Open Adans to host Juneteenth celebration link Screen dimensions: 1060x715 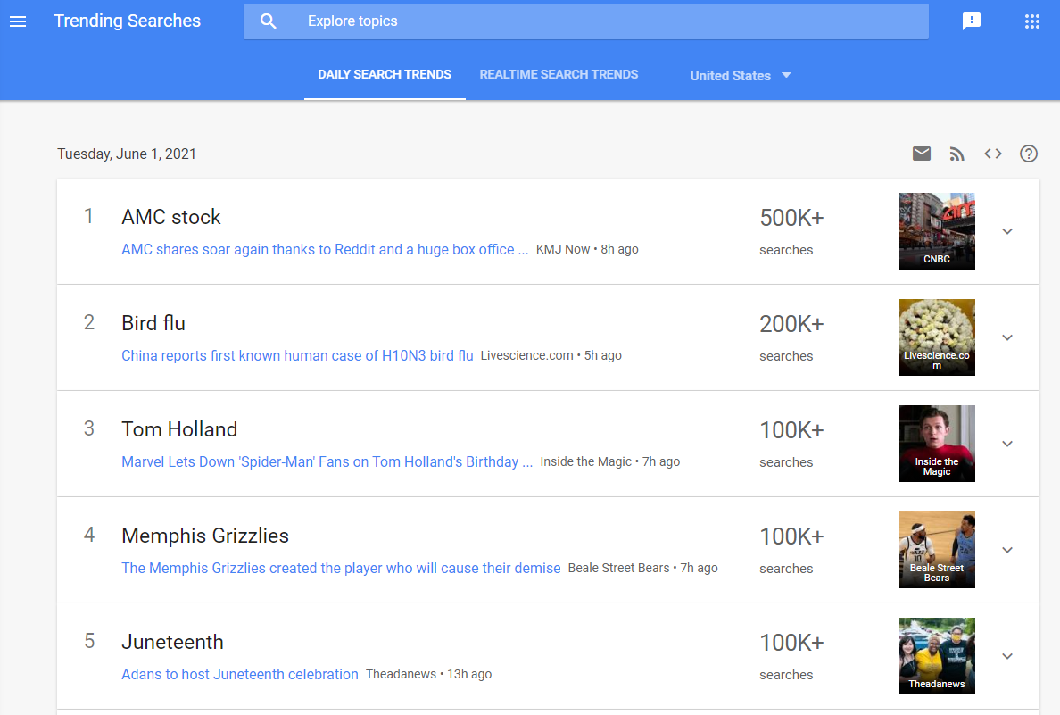[x=240, y=675]
